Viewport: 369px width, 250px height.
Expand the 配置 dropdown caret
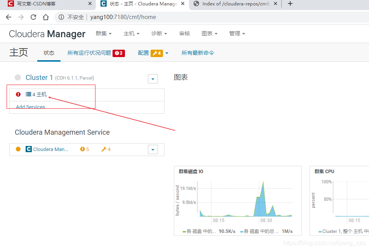click(167, 53)
